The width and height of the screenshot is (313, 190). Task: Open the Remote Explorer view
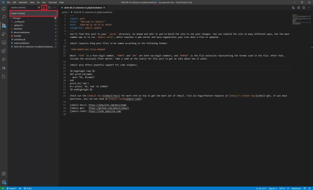(x=4, y=43)
